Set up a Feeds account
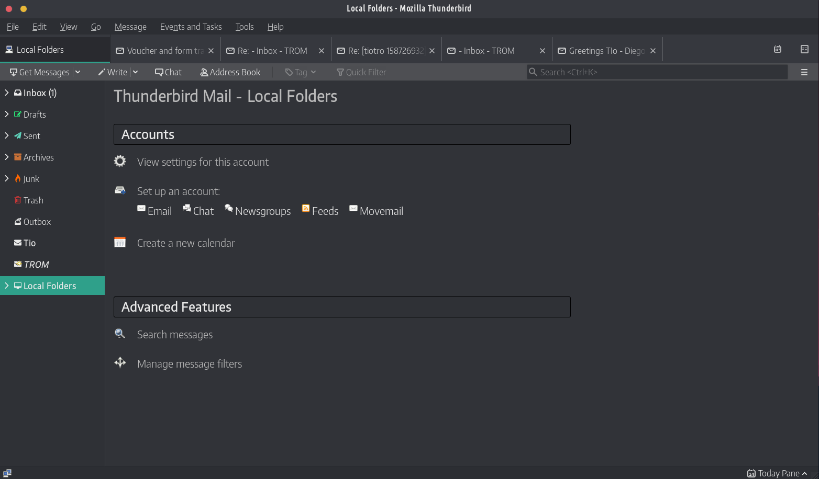The height and width of the screenshot is (479, 819). pyautogui.click(x=320, y=211)
